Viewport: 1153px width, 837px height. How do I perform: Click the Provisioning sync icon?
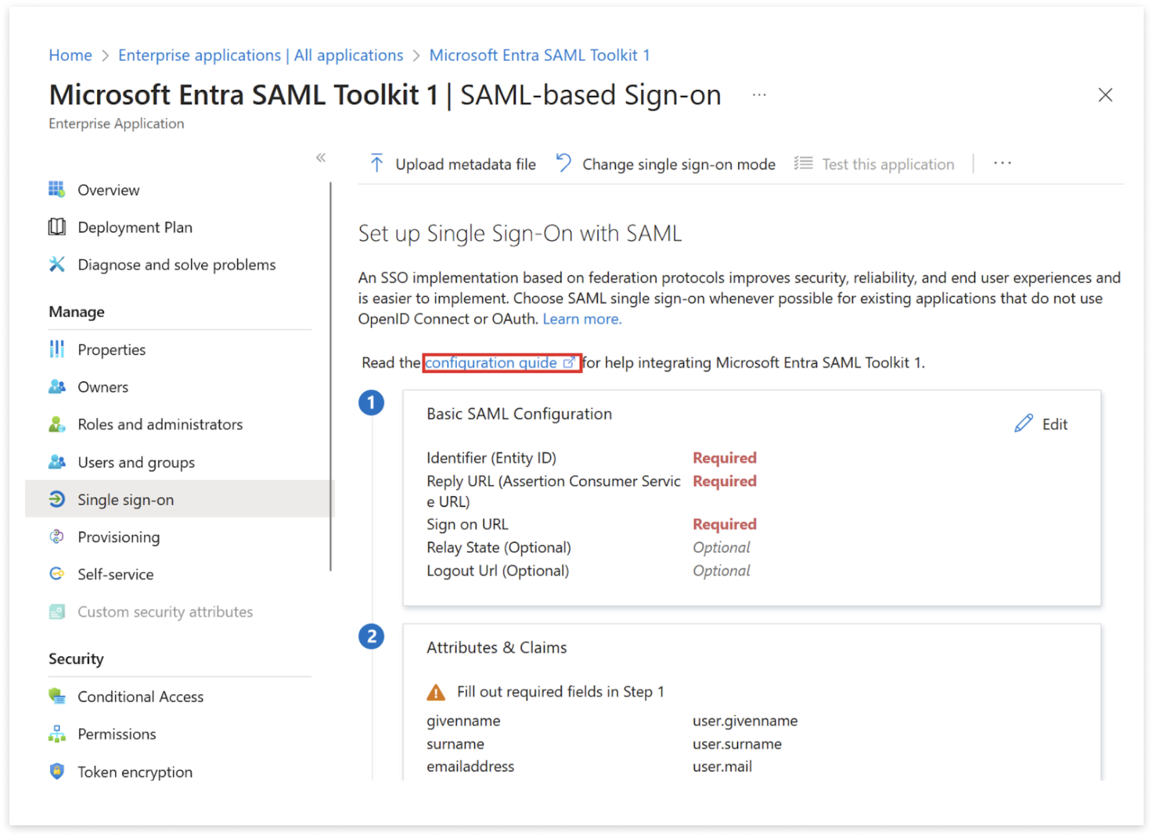pos(57,537)
